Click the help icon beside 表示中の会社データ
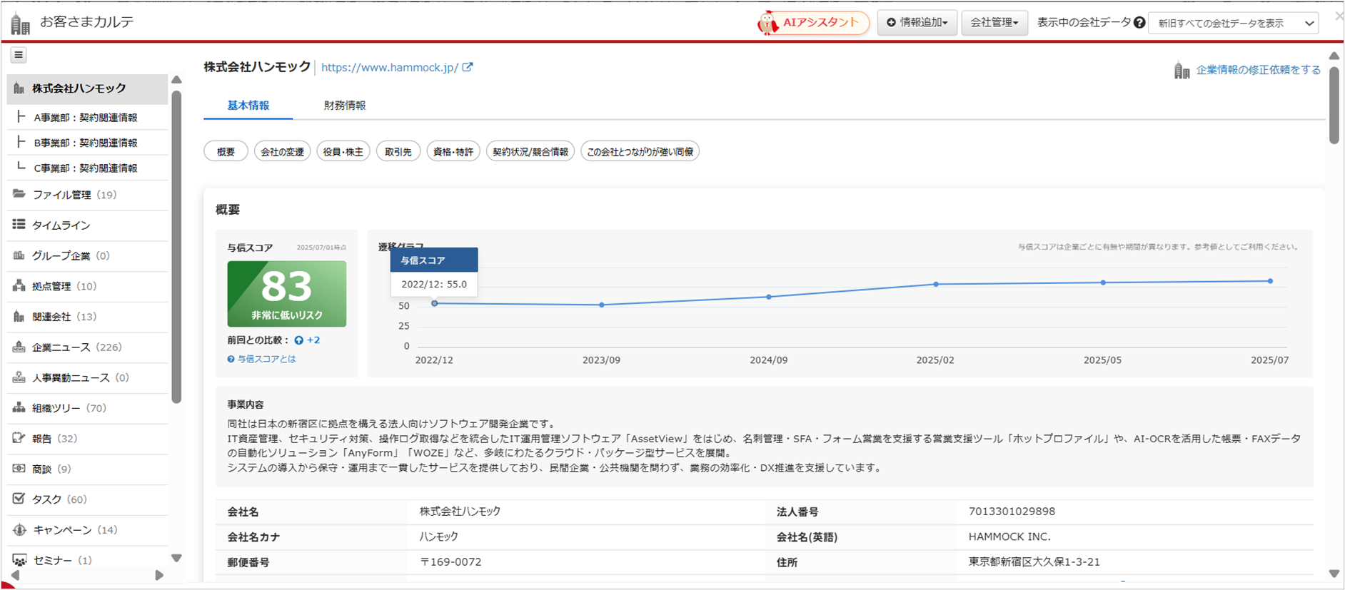The width and height of the screenshot is (1345, 590). tap(1139, 23)
